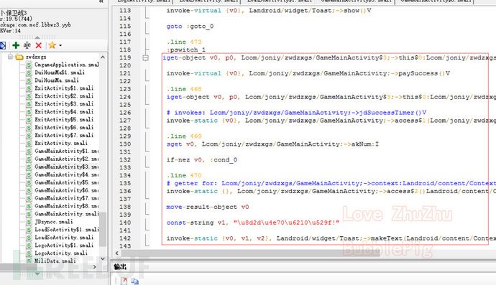Collapse the zwdzxgs folder node

click(10, 57)
